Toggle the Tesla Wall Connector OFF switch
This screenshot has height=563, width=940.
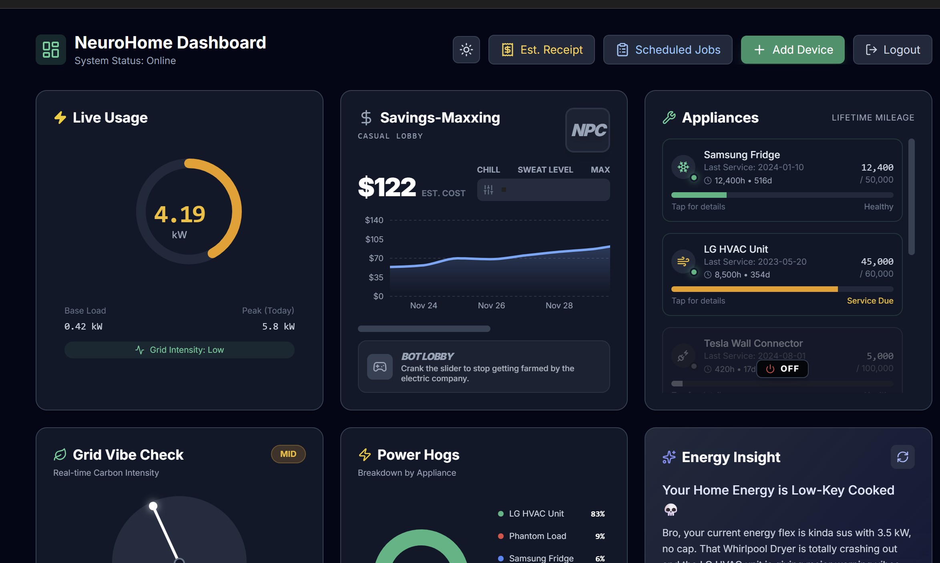782,369
